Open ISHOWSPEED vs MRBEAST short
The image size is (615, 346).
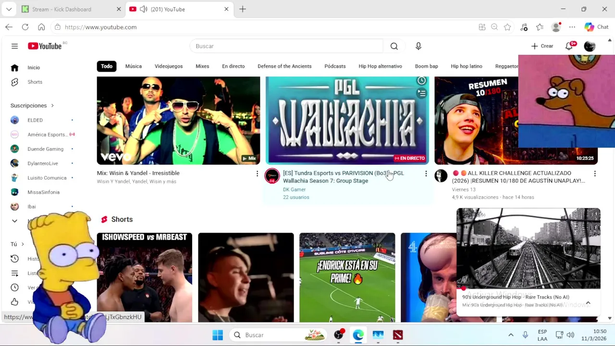point(144,277)
